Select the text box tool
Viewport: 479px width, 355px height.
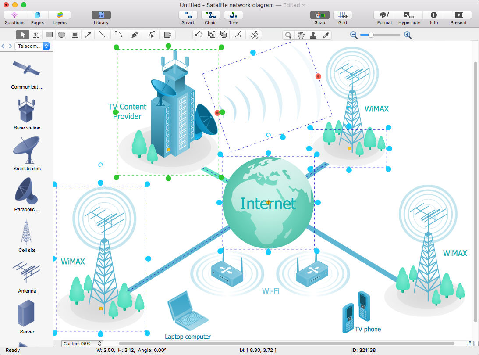[36, 35]
